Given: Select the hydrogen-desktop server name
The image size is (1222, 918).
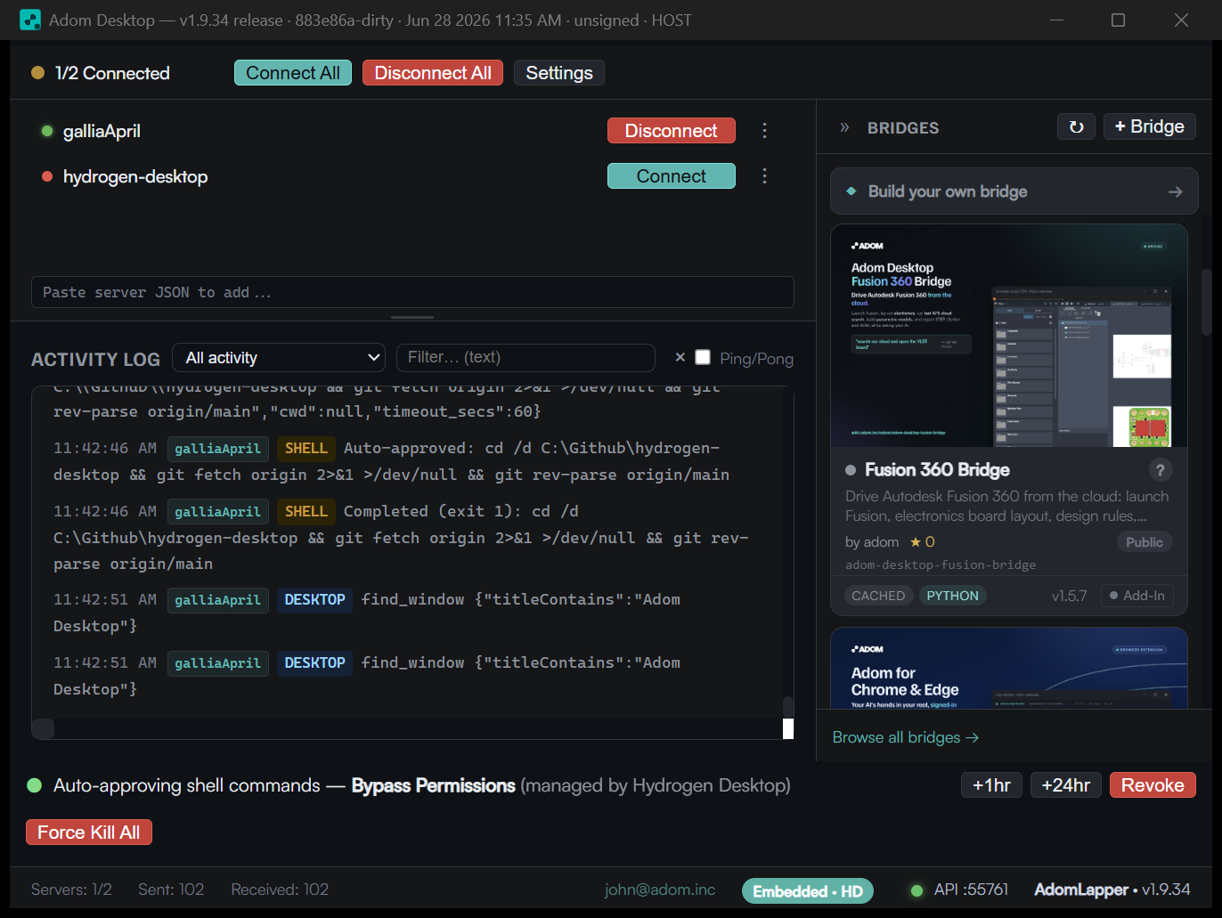Looking at the screenshot, I should (135, 176).
